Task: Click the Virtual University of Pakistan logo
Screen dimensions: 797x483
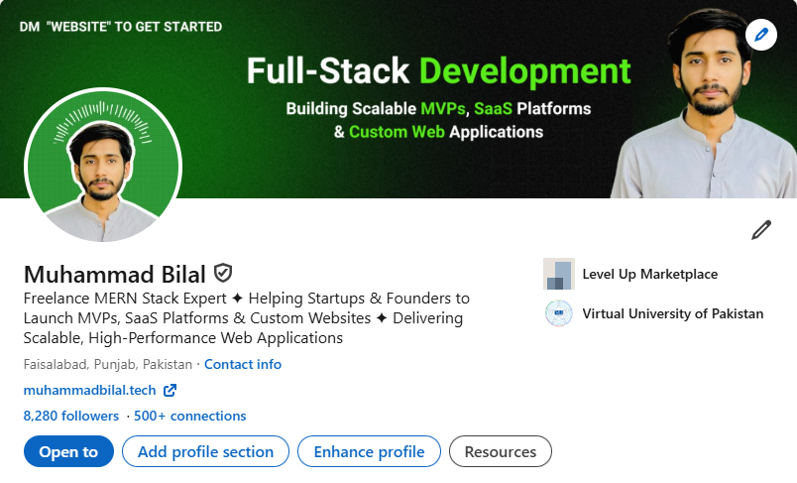Action: tap(559, 313)
